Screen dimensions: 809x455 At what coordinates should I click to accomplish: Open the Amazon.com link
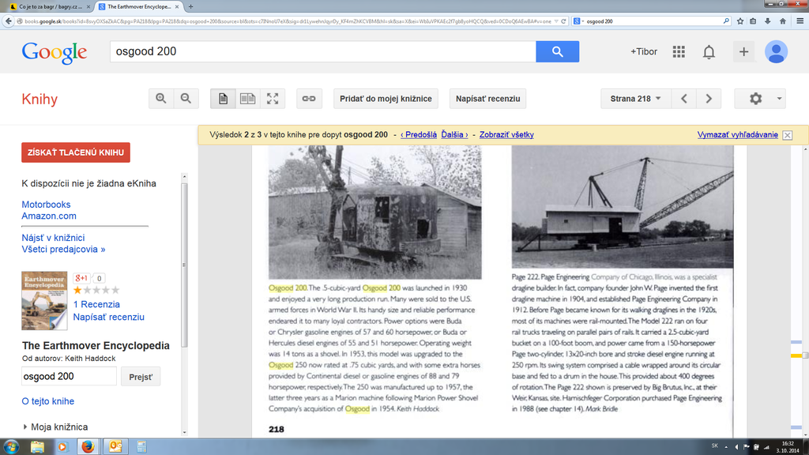click(49, 216)
